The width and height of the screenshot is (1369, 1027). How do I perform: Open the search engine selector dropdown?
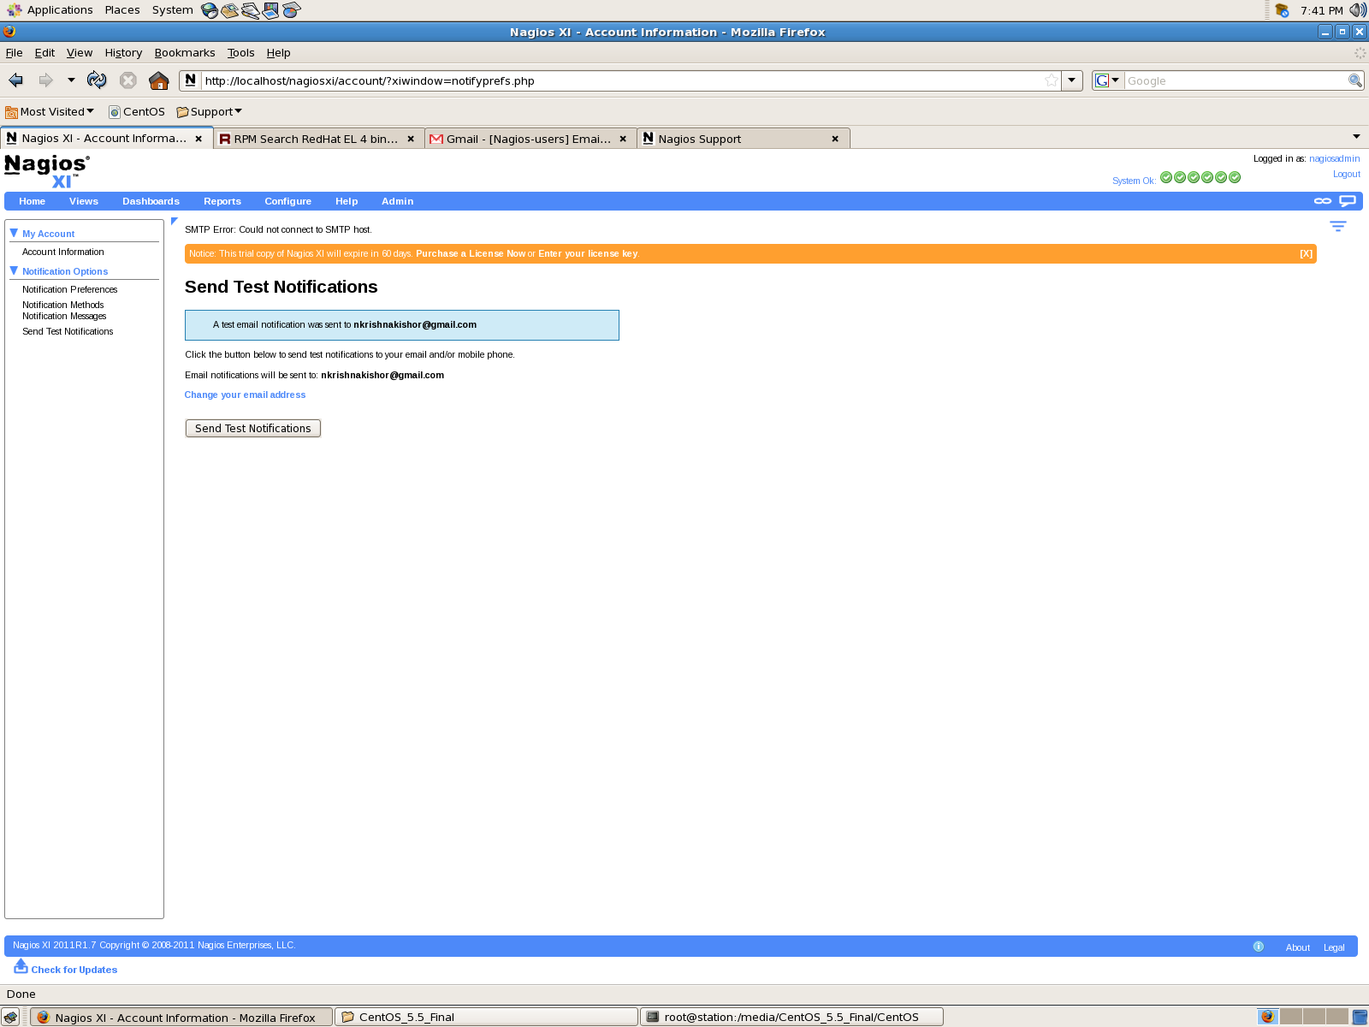pos(1107,80)
